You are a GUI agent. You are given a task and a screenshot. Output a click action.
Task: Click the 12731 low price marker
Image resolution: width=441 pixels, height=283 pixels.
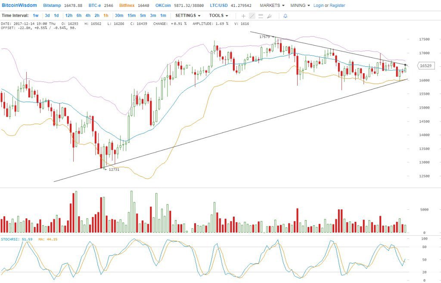pyautogui.click(x=114, y=170)
